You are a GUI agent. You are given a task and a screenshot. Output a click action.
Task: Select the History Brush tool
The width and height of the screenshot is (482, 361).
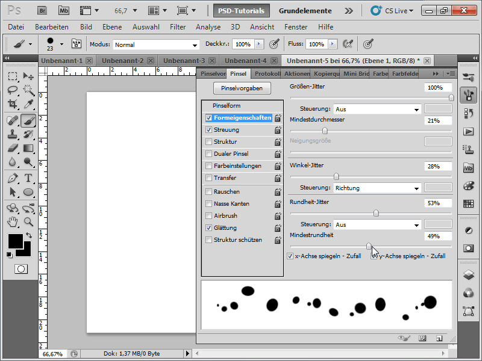28,134
